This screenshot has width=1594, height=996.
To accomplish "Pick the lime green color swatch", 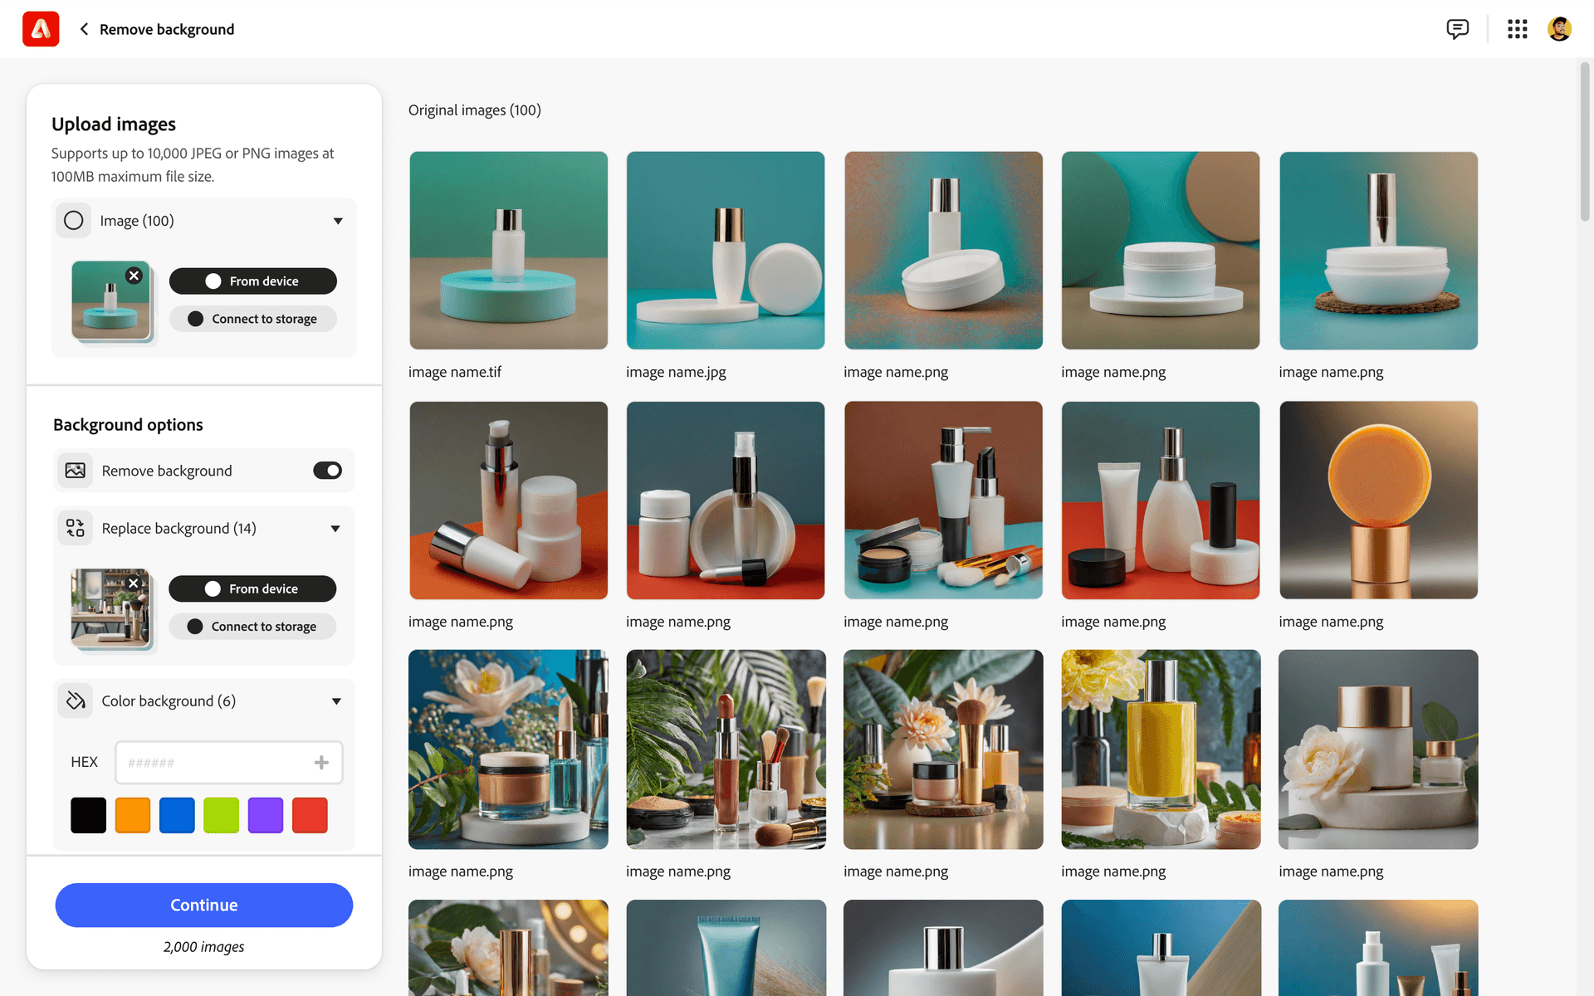I will [221, 815].
